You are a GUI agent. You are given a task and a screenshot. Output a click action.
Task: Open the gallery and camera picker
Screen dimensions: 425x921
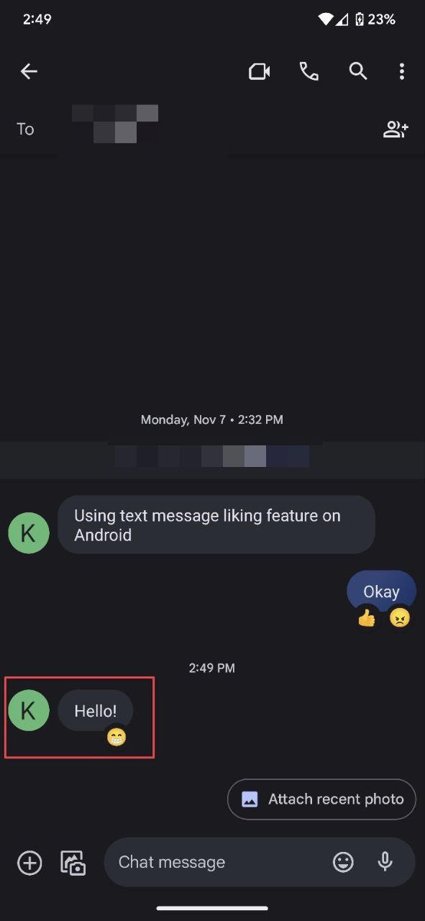point(73,862)
